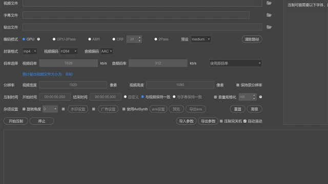Viewport: 328px width, 184px height.
Task: Click 开始压制 button
Action: coord(16,121)
